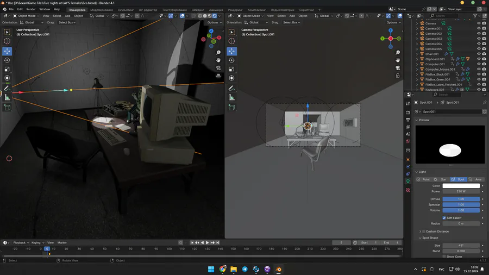Hide Clipboard.001 with its eye icon
The height and width of the screenshot is (275, 489).
(479, 59)
